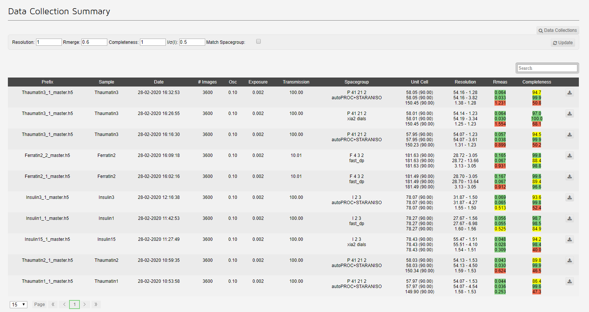Download results for Insulin3_1_master.h5 row
This screenshot has height=312, width=589.
click(x=569, y=198)
